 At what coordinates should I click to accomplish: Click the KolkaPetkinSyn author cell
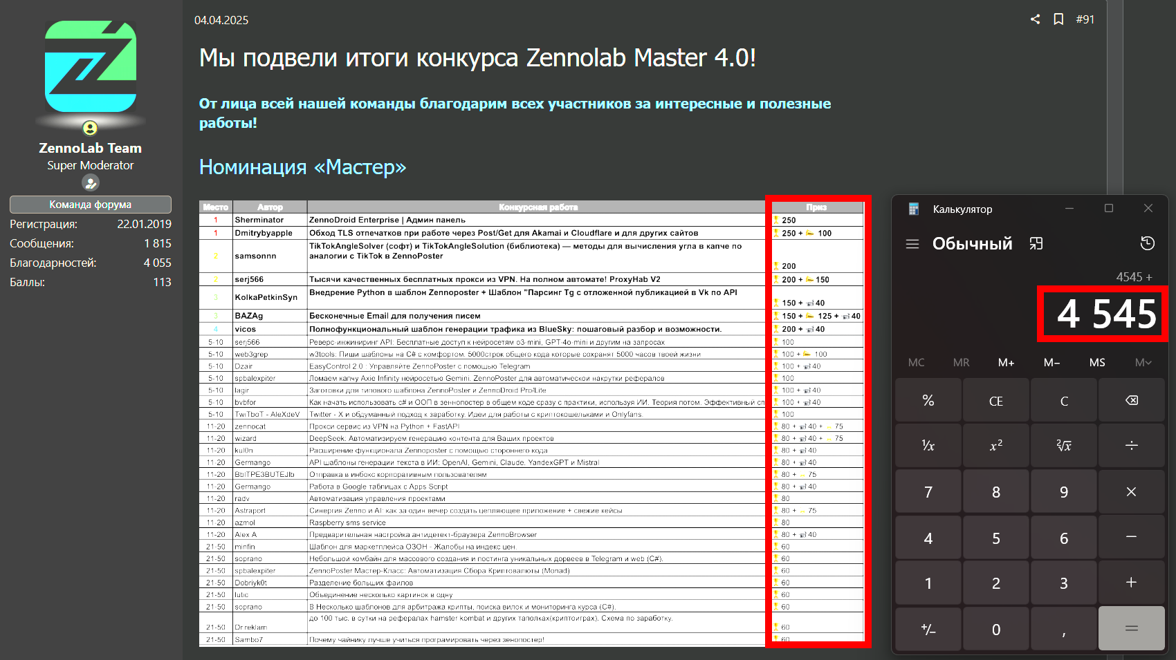coord(270,297)
